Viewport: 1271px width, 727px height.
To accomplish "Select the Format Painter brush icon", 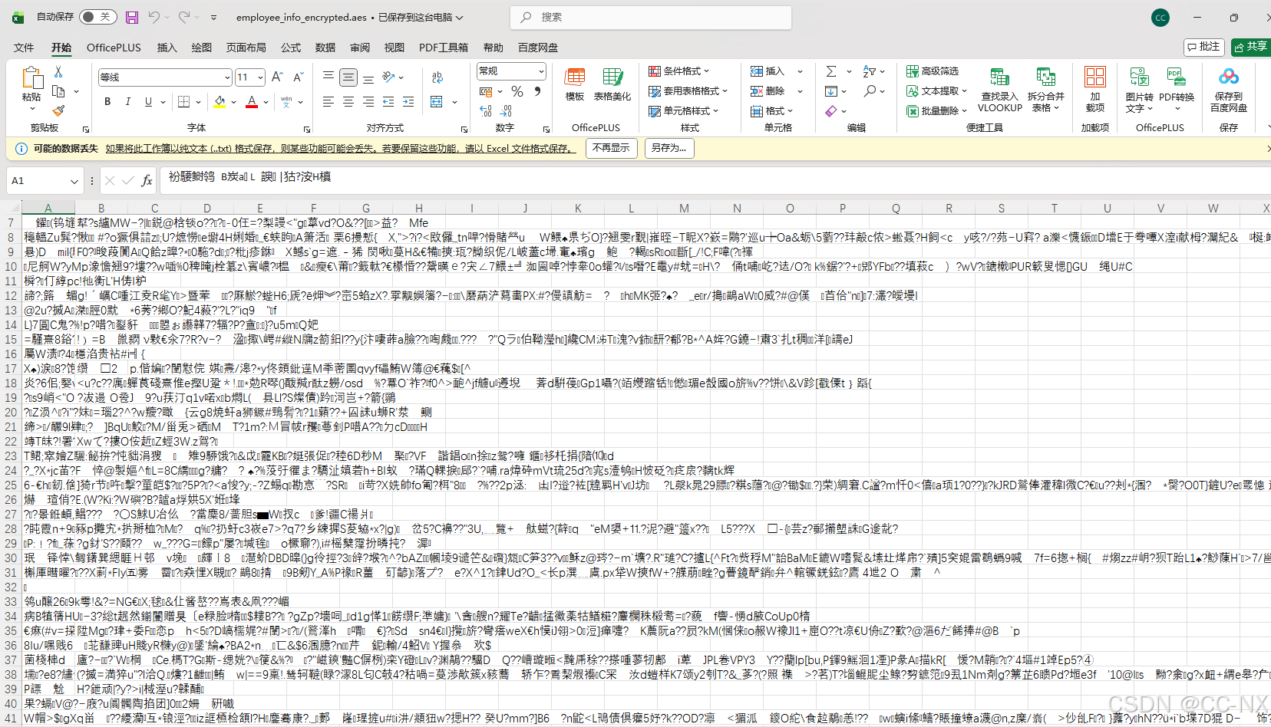I will (x=58, y=110).
